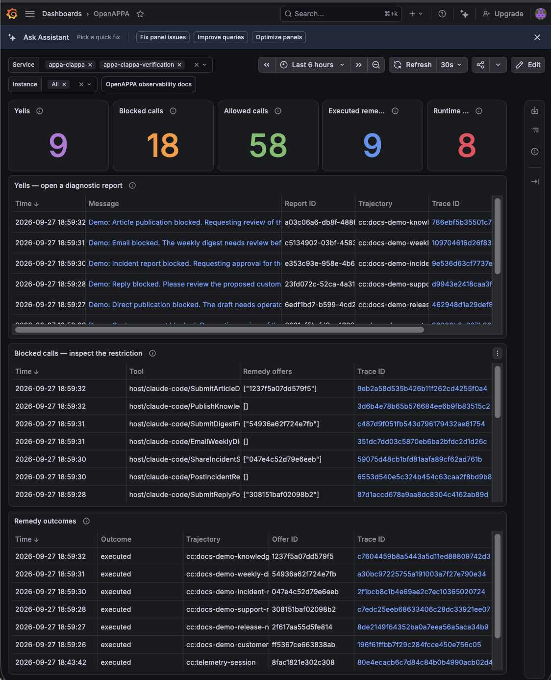This screenshot has width=551, height=680.
Task: Show info for Runtime panel
Action: coord(479,111)
